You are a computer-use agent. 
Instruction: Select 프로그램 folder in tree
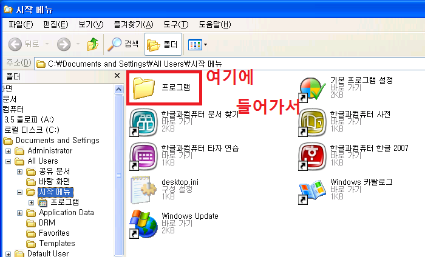(65, 202)
